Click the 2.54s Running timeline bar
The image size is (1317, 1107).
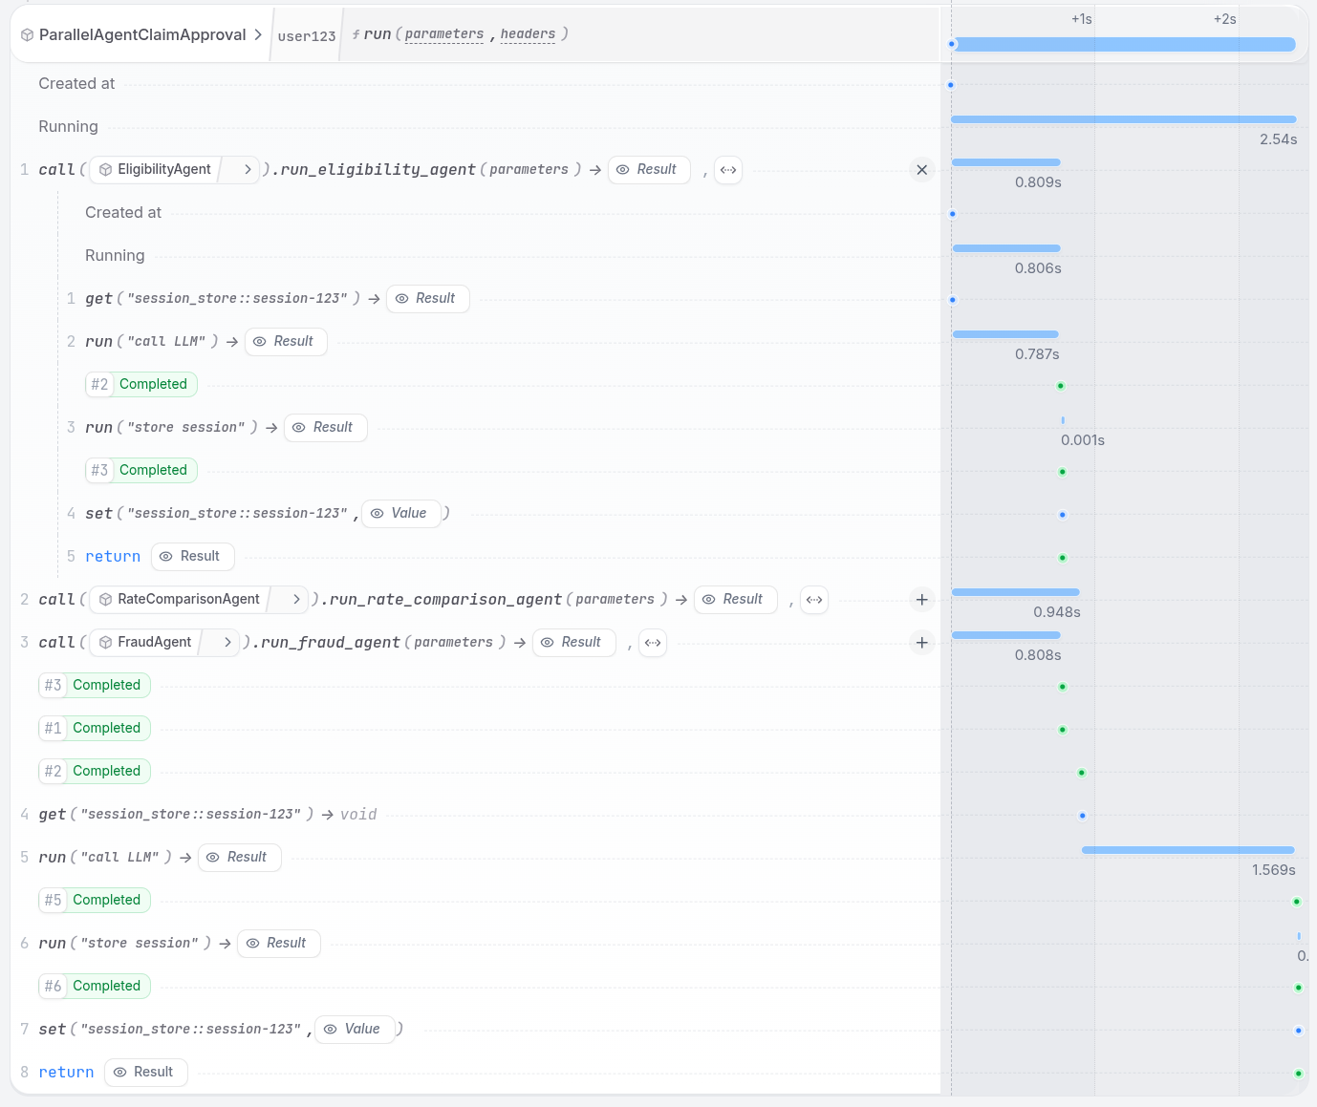pos(1123,119)
